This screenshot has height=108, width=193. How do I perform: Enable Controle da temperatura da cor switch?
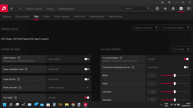(186, 67)
